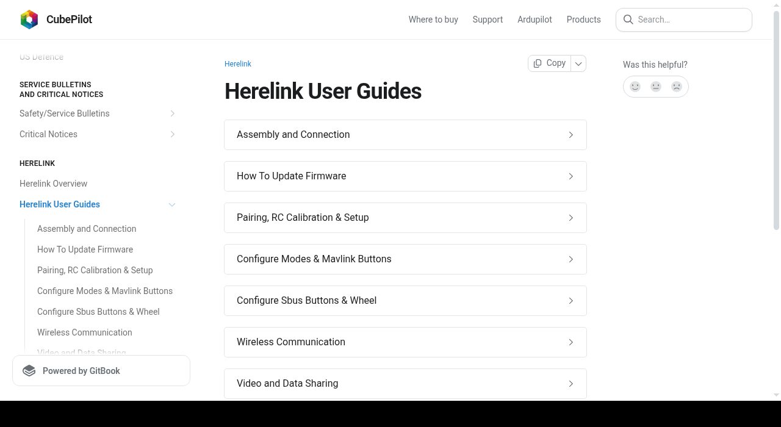Viewport: 781px width, 427px height.
Task: Open Pairing, RC Calibration & Setup sidebar item
Action: [x=95, y=270]
